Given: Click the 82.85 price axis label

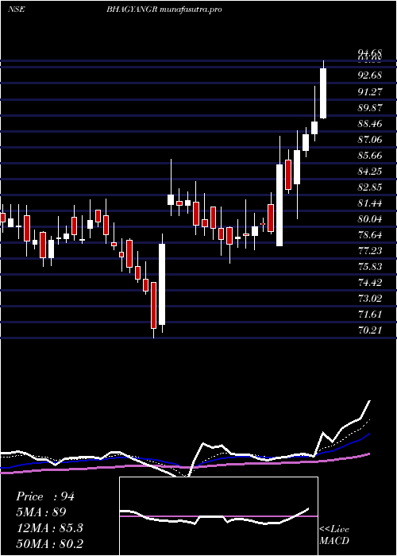Looking at the screenshot, I should pyautogui.click(x=370, y=187).
